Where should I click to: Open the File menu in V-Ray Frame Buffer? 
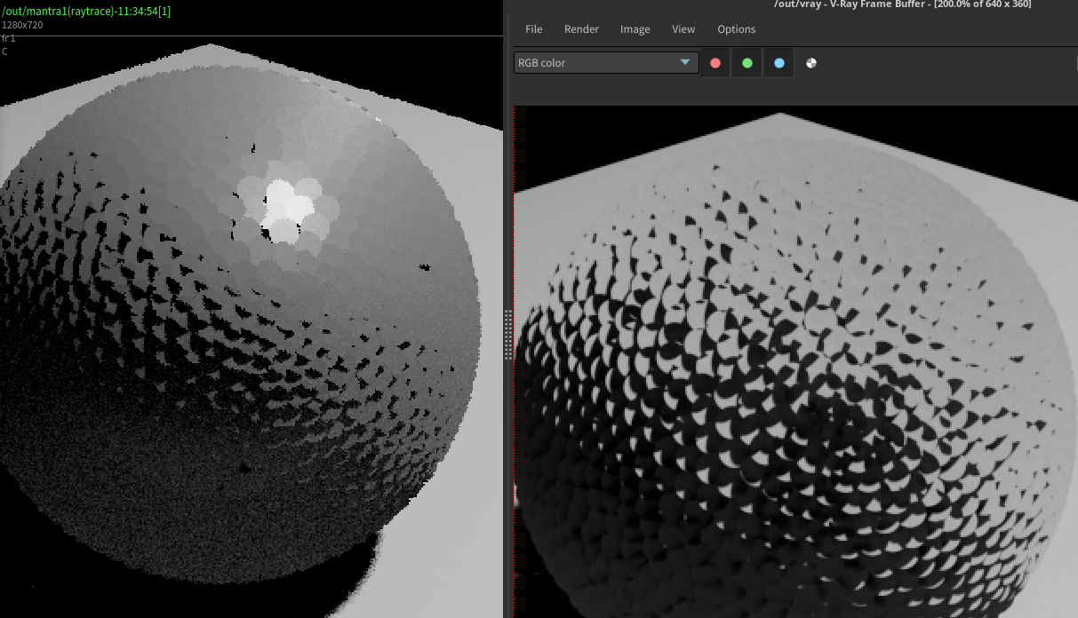click(x=533, y=29)
